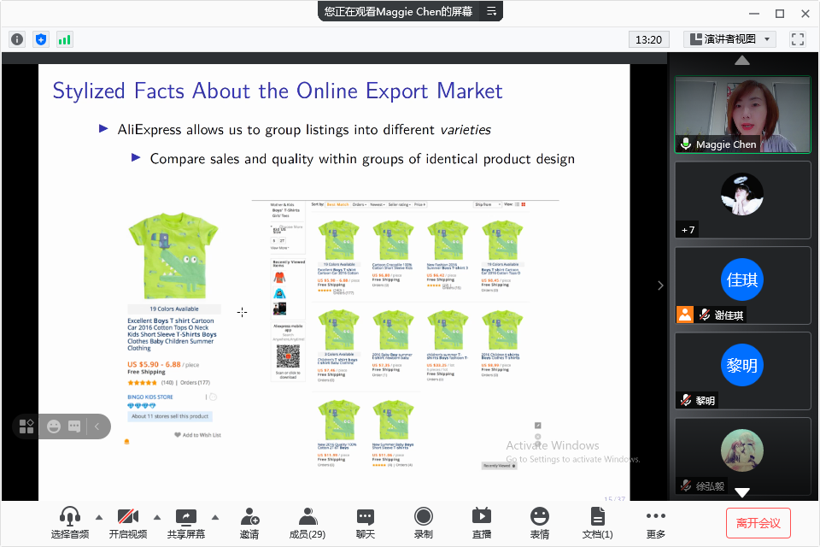Screen dimensions: 820x547
Task: Select Maggie Chen video thumbnail
Action: 742,115
